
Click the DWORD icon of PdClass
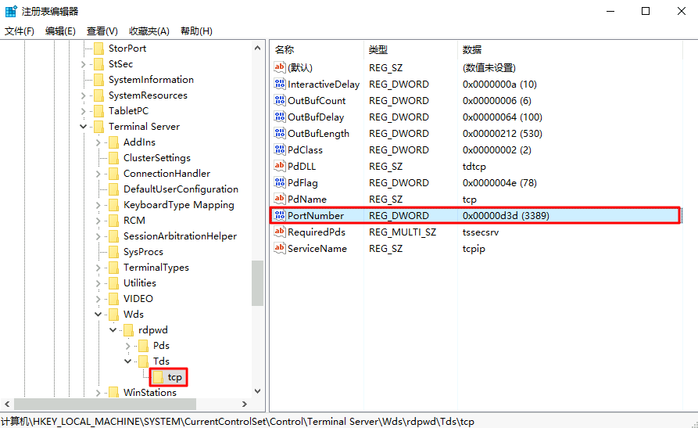[280, 149]
